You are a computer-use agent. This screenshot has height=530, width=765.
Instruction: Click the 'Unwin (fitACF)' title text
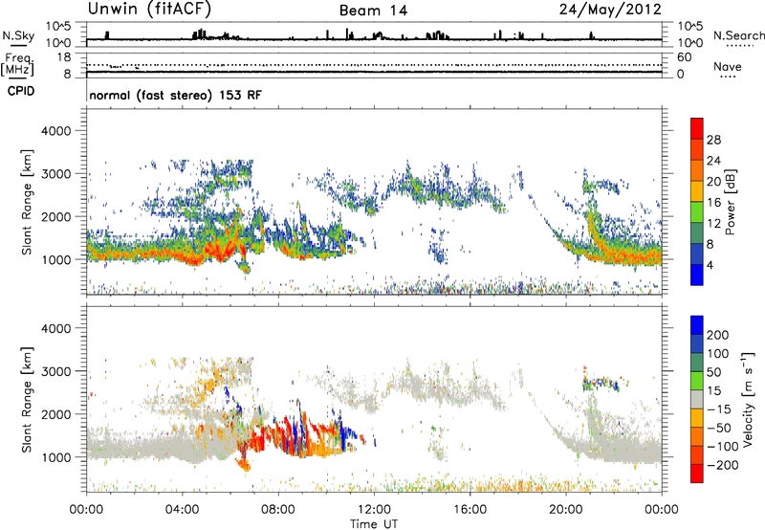point(149,10)
